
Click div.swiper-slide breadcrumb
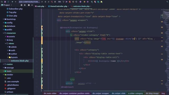pyautogui.click(x=119, y=93)
